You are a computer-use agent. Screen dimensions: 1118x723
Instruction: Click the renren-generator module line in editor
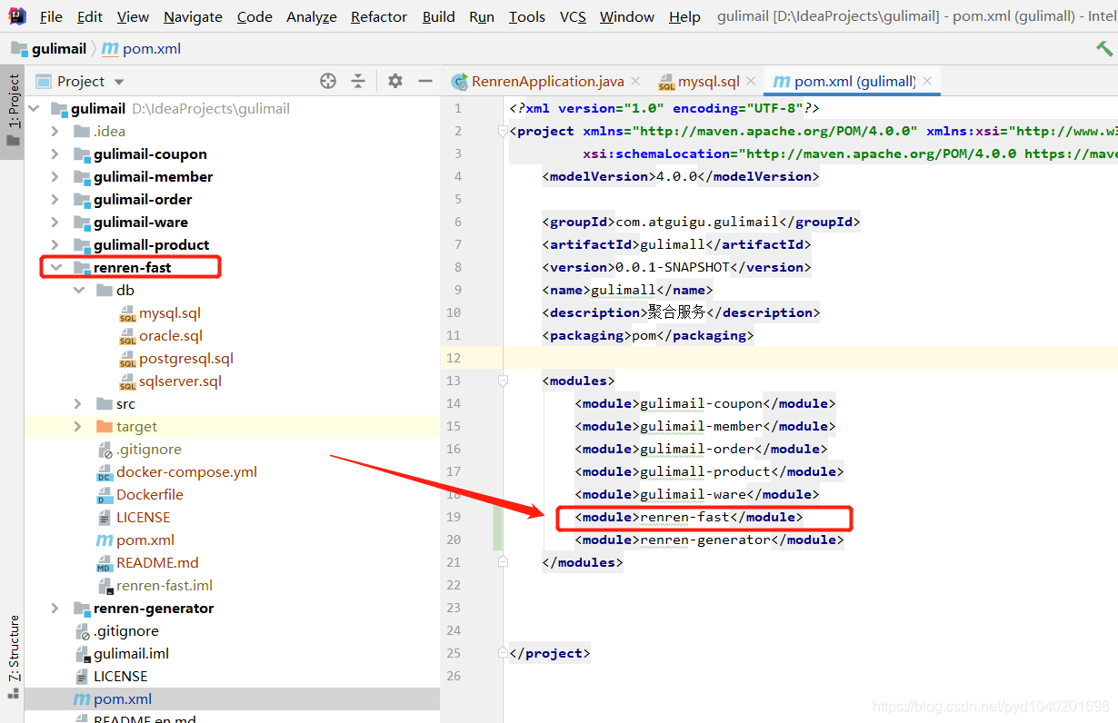pos(709,540)
